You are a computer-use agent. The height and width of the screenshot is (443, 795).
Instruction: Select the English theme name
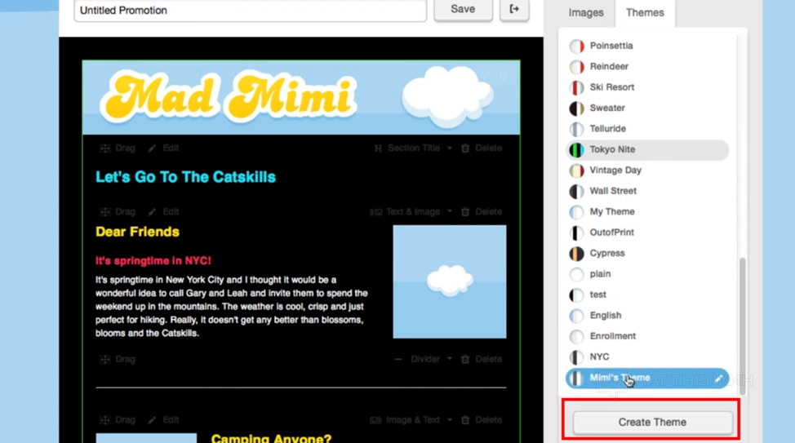coord(606,315)
